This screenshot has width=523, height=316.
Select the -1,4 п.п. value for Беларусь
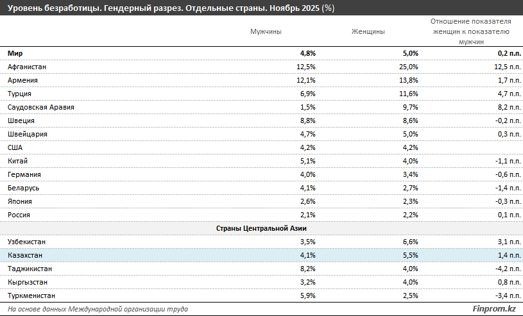508,188
